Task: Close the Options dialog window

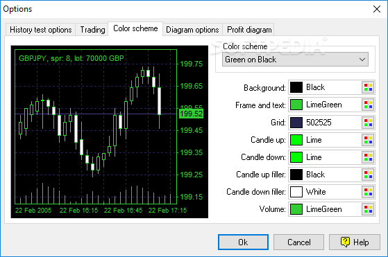Action: (x=377, y=9)
